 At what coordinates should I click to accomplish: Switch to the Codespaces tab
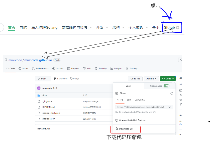pos(160,86)
